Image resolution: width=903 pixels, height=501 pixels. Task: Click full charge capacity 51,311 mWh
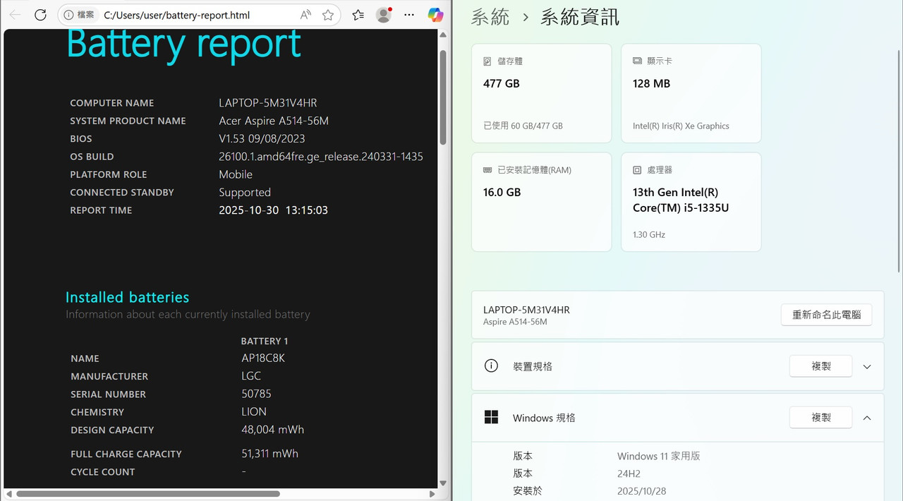point(270,454)
